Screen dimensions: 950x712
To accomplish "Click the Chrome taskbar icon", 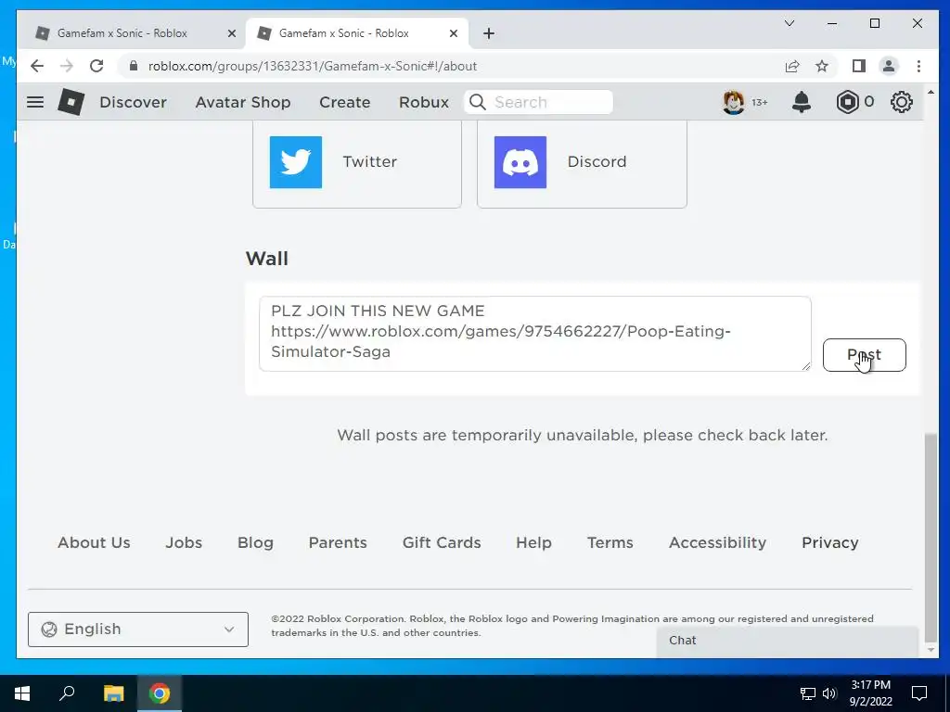I will [160, 693].
